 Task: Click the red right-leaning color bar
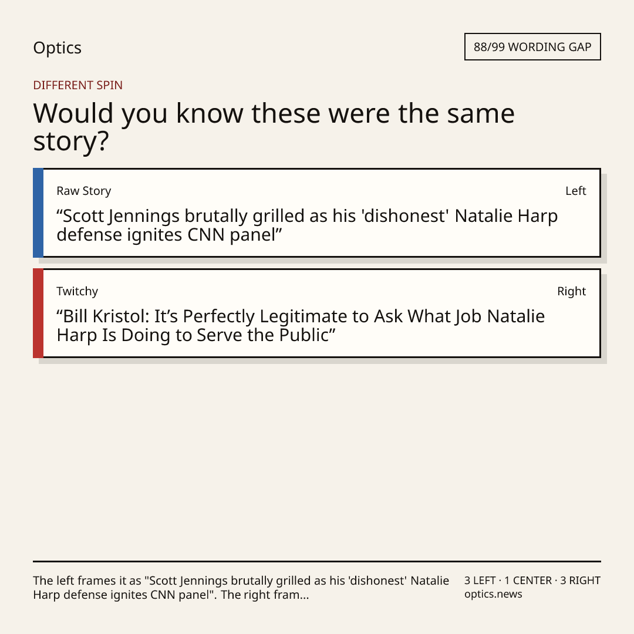coord(38,313)
